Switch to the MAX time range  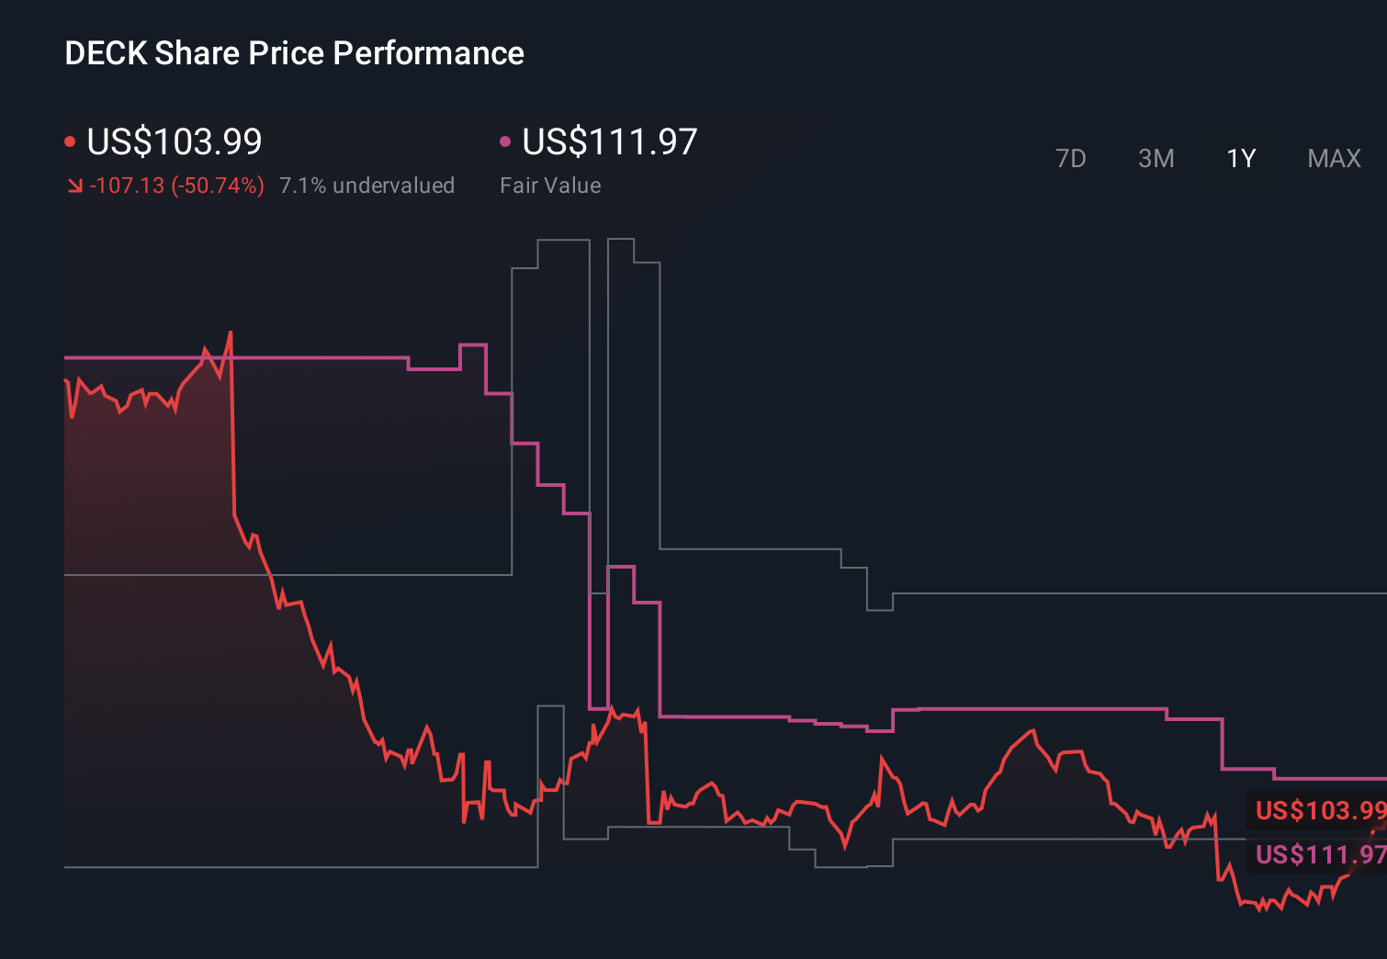pyautogui.click(x=1333, y=158)
